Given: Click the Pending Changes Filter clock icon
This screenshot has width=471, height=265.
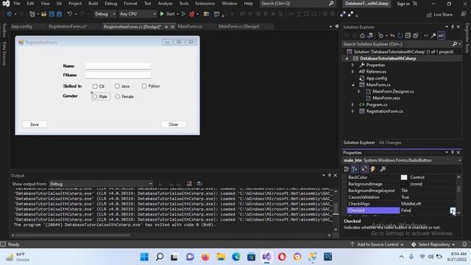Looking at the screenshot, I should click(381, 36).
